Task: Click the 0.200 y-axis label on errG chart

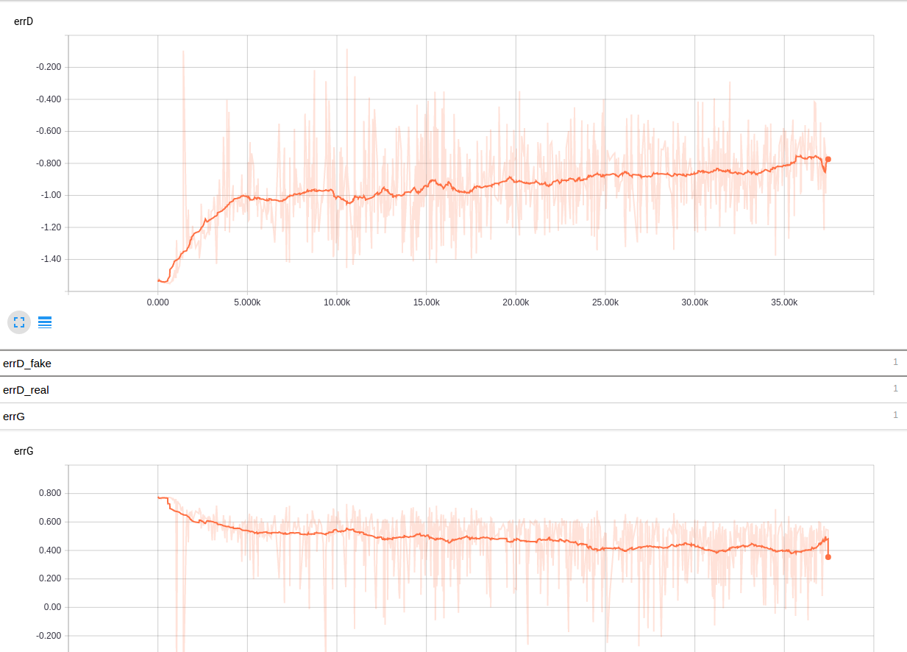Action: 50,578
